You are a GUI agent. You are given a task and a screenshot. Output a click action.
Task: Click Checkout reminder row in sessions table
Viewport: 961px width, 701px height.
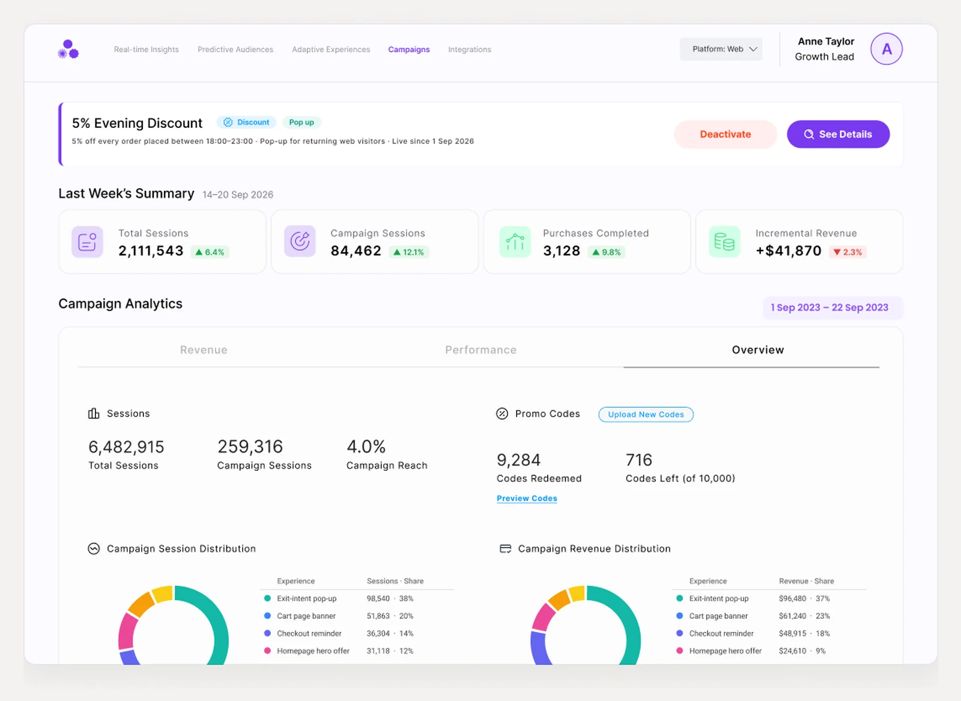click(358, 633)
